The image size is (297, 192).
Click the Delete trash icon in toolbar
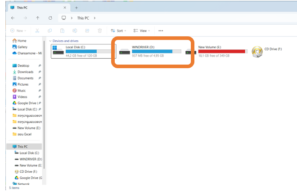pyautogui.click(x=100, y=31)
